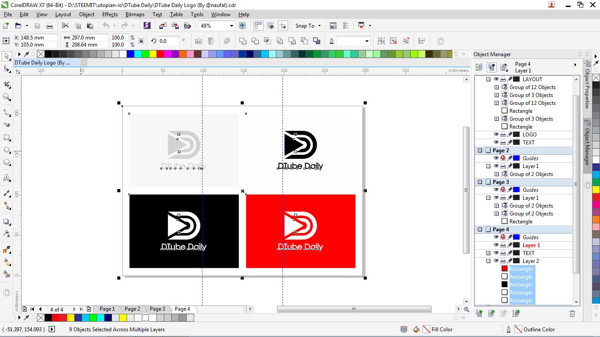600x337 pixels.
Task: Click the Full-screen preview icon
Action: 242,26
